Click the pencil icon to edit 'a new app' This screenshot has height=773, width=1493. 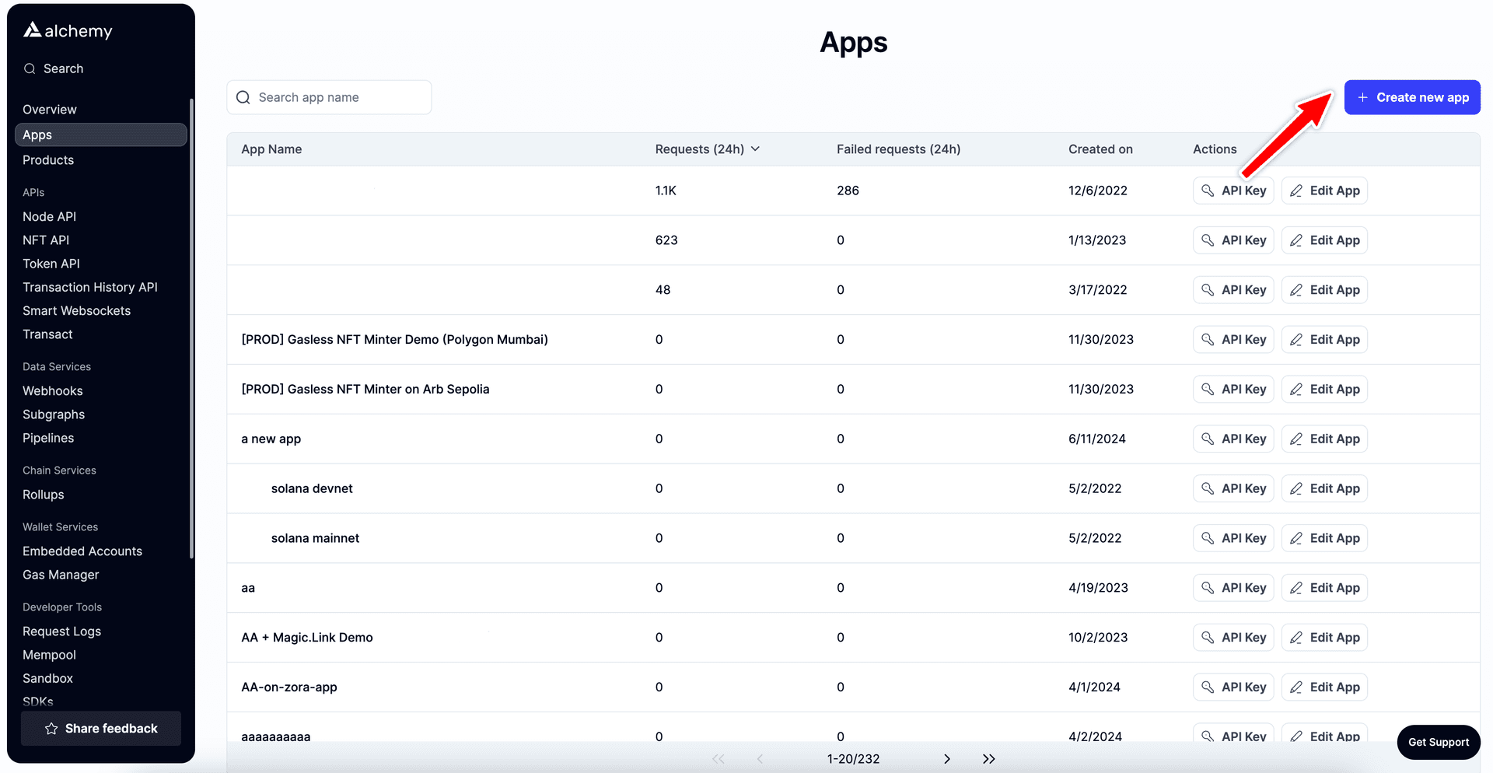(1296, 439)
